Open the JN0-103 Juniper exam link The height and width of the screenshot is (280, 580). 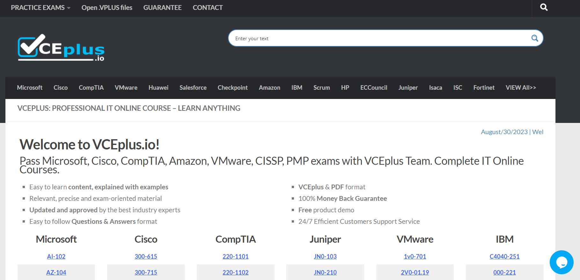click(x=325, y=256)
